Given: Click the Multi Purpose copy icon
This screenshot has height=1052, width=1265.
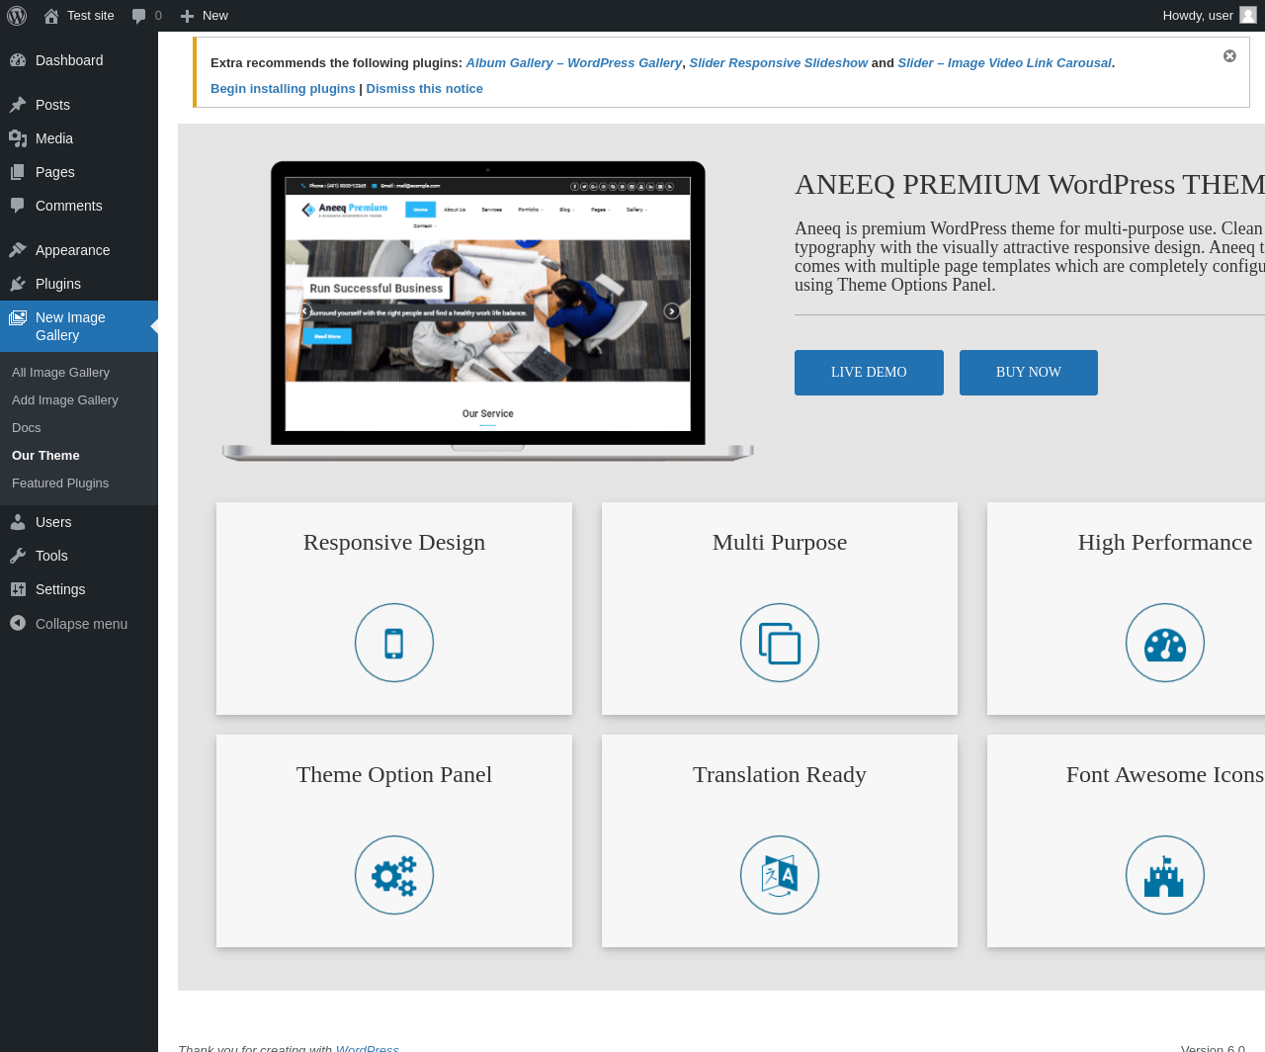Looking at the screenshot, I should (780, 643).
